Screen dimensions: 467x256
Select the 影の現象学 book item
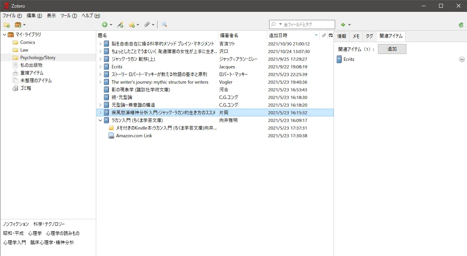pos(215,90)
